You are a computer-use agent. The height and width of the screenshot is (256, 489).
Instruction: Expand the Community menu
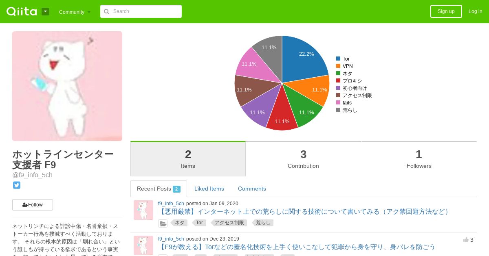(75, 12)
